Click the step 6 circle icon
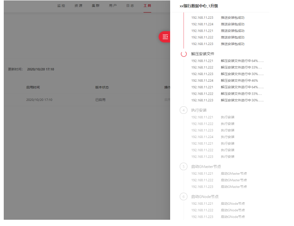 [183, 196]
